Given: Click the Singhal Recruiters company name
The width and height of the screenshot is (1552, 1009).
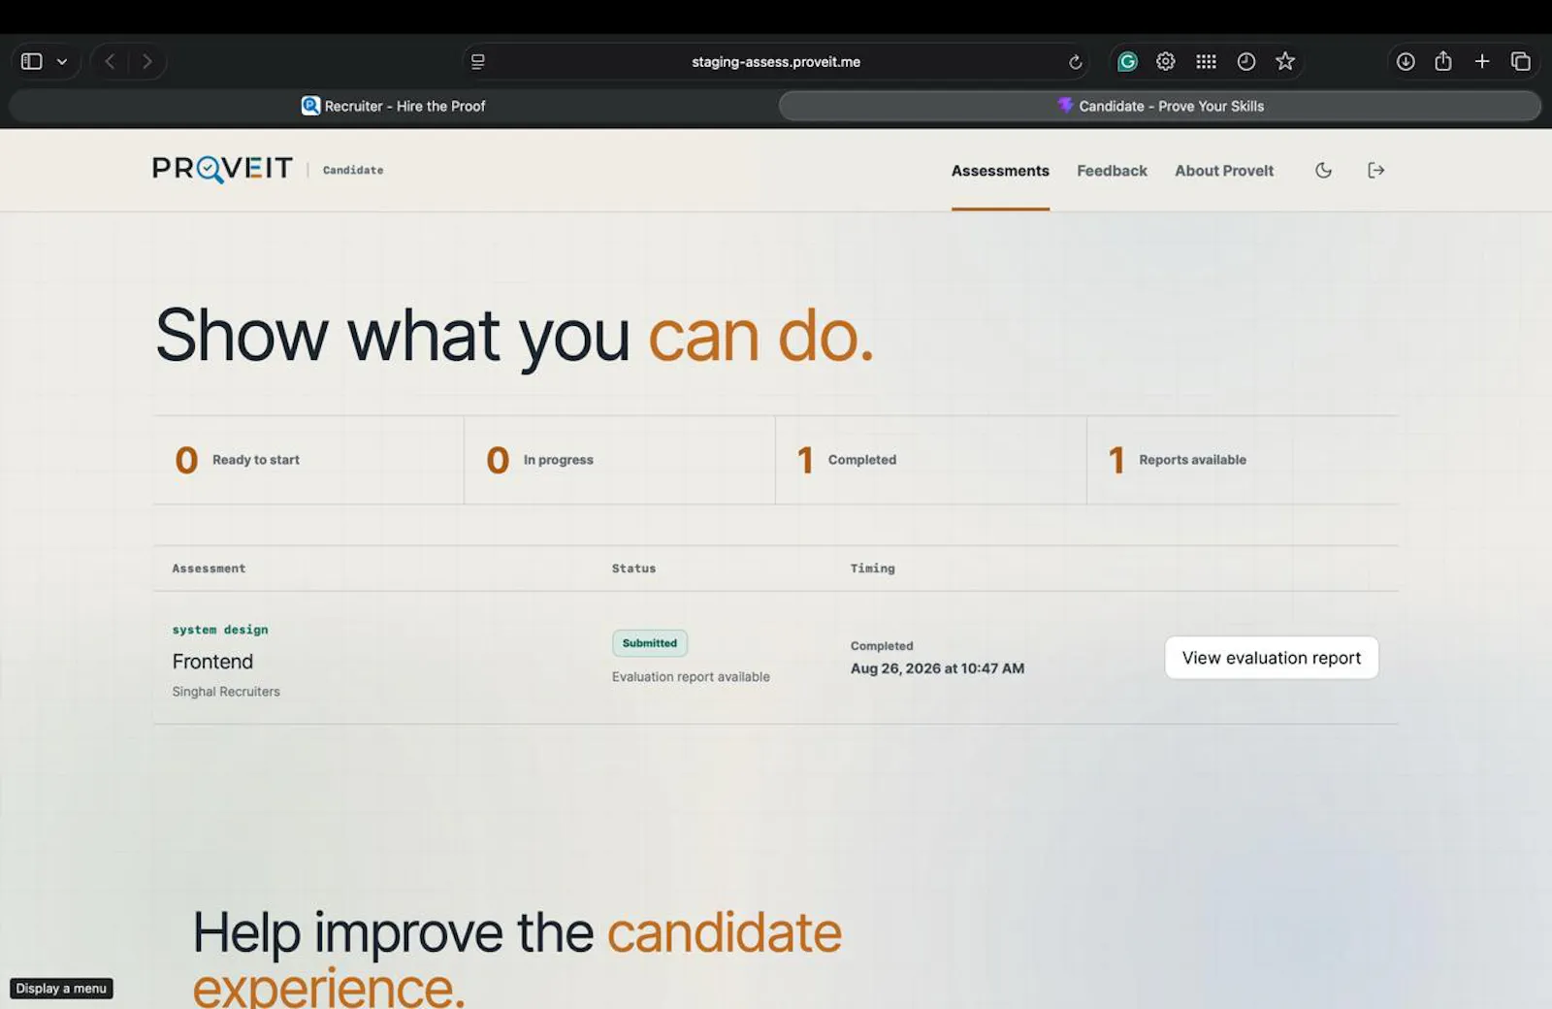Looking at the screenshot, I should (x=226, y=692).
